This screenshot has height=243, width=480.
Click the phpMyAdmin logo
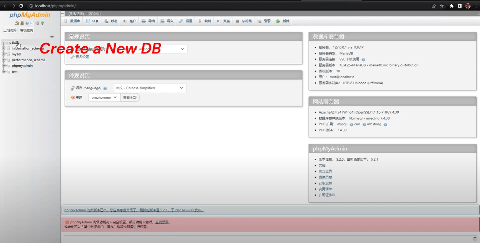tap(30, 15)
